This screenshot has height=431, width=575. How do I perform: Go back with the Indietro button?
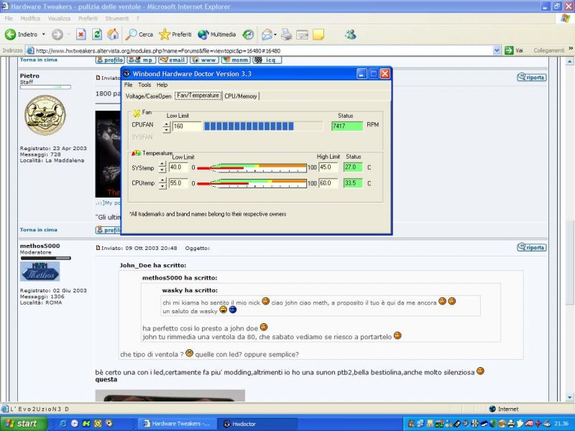[22, 34]
